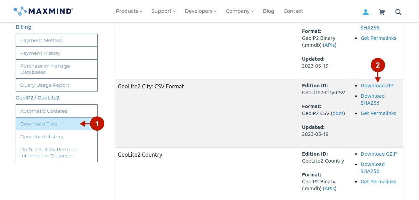Download GZIP for GeoLite2 Country
The width and height of the screenshot is (419, 200).
click(x=379, y=154)
